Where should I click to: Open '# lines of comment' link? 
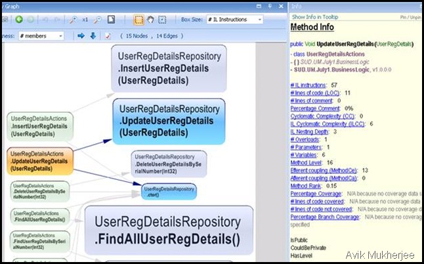pos(312,101)
